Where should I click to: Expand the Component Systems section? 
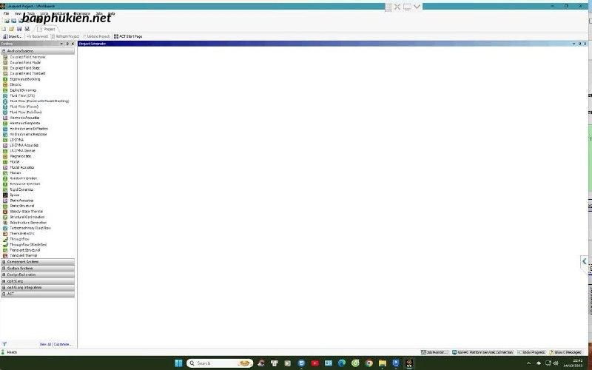coord(37,262)
